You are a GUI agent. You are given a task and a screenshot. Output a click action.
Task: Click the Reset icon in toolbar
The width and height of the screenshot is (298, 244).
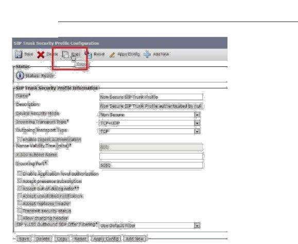[x=89, y=55]
